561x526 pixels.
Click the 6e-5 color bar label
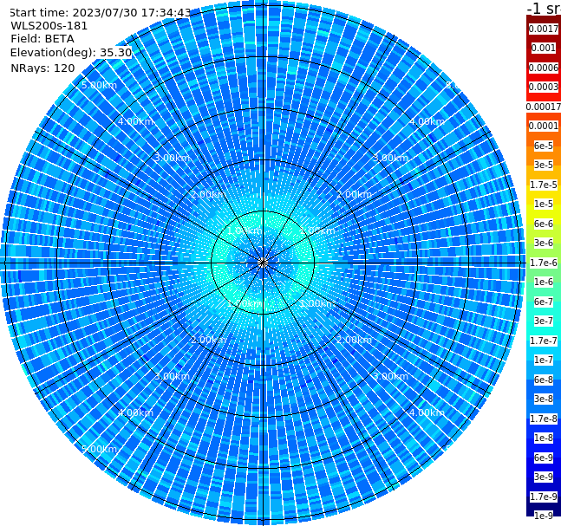click(544, 146)
